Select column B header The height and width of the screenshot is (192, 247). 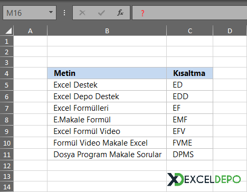coord(107,31)
